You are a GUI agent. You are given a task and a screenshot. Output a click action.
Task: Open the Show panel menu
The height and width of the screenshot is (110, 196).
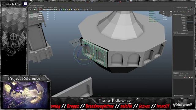[45, 8]
